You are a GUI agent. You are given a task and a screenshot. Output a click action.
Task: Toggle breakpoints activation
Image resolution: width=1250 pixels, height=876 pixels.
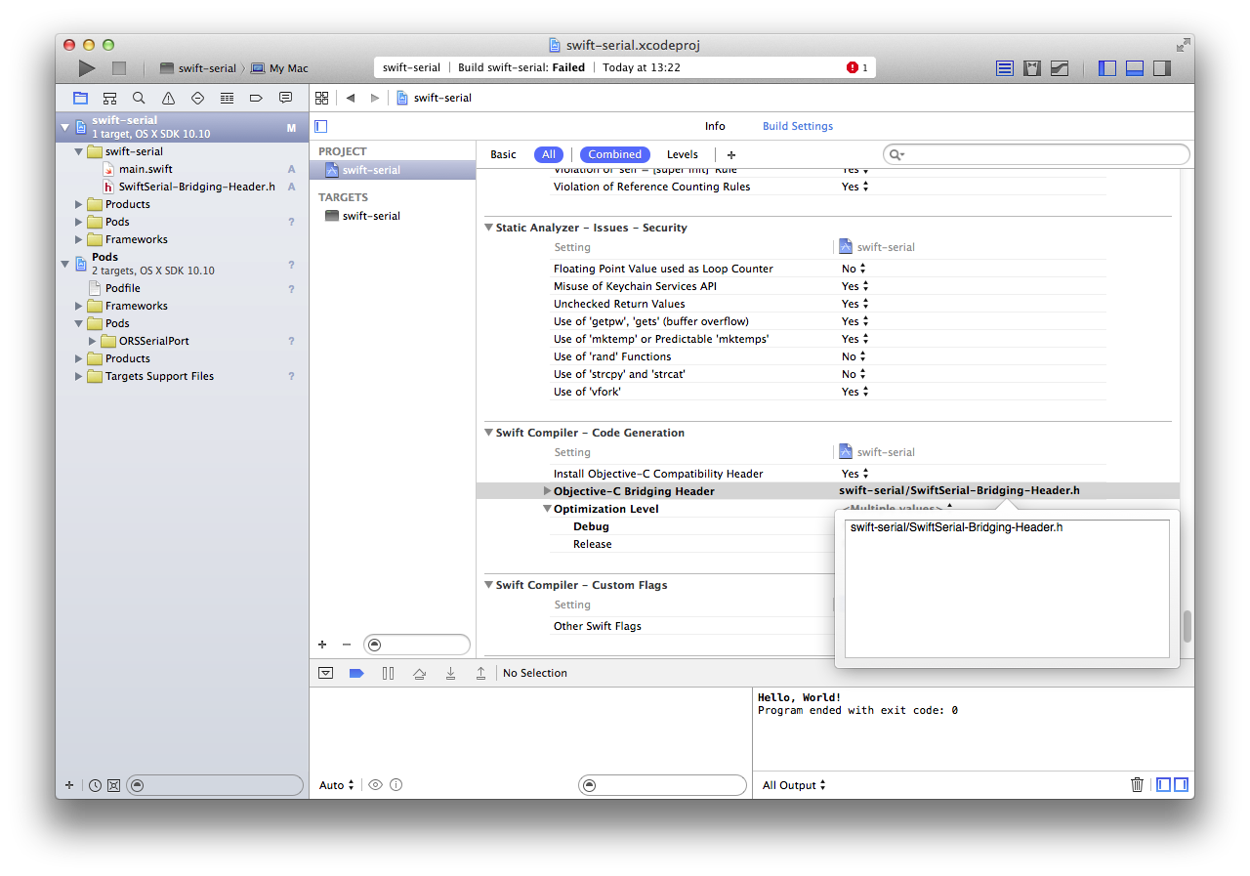[356, 673]
